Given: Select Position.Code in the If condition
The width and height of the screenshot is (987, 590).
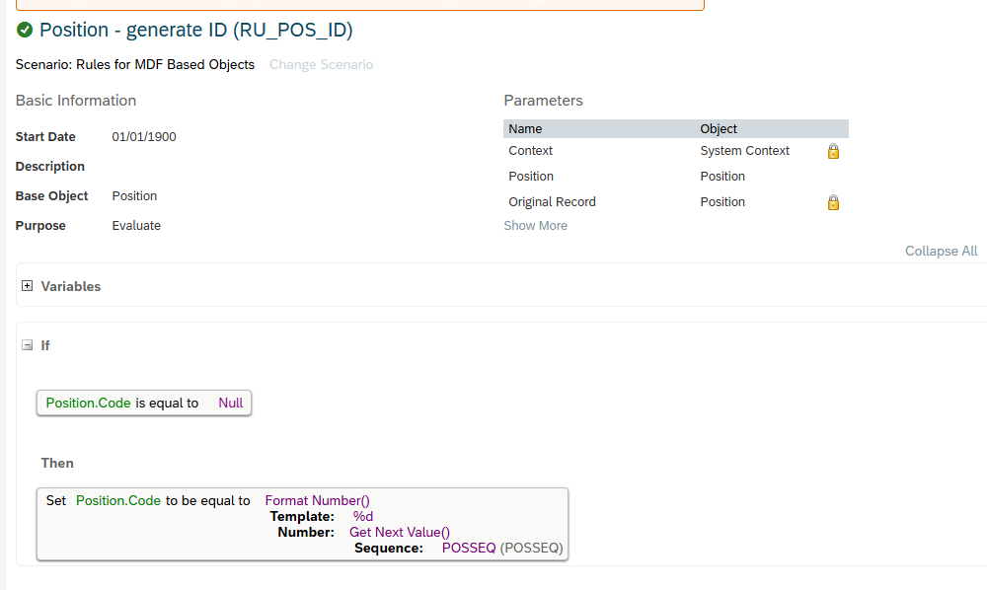Looking at the screenshot, I should [88, 403].
